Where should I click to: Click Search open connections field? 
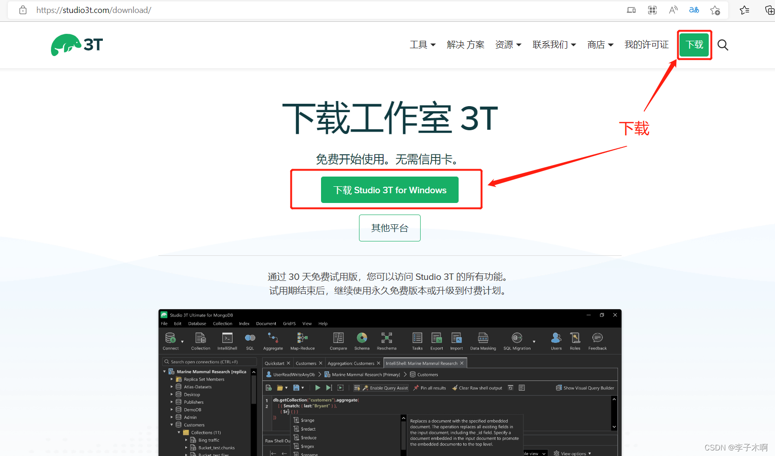pyautogui.click(x=209, y=362)
